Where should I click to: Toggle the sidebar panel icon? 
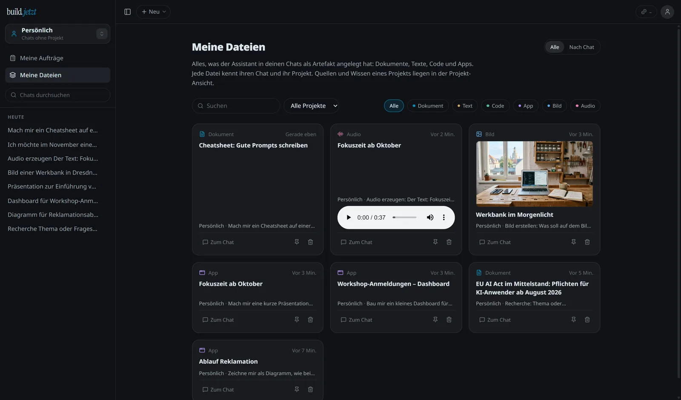click(x=127, y=12)
